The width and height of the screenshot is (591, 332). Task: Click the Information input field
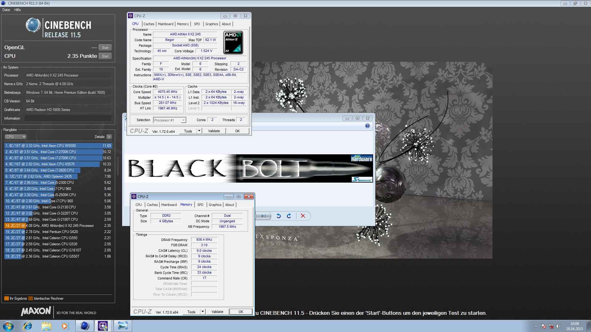(68, 118)
